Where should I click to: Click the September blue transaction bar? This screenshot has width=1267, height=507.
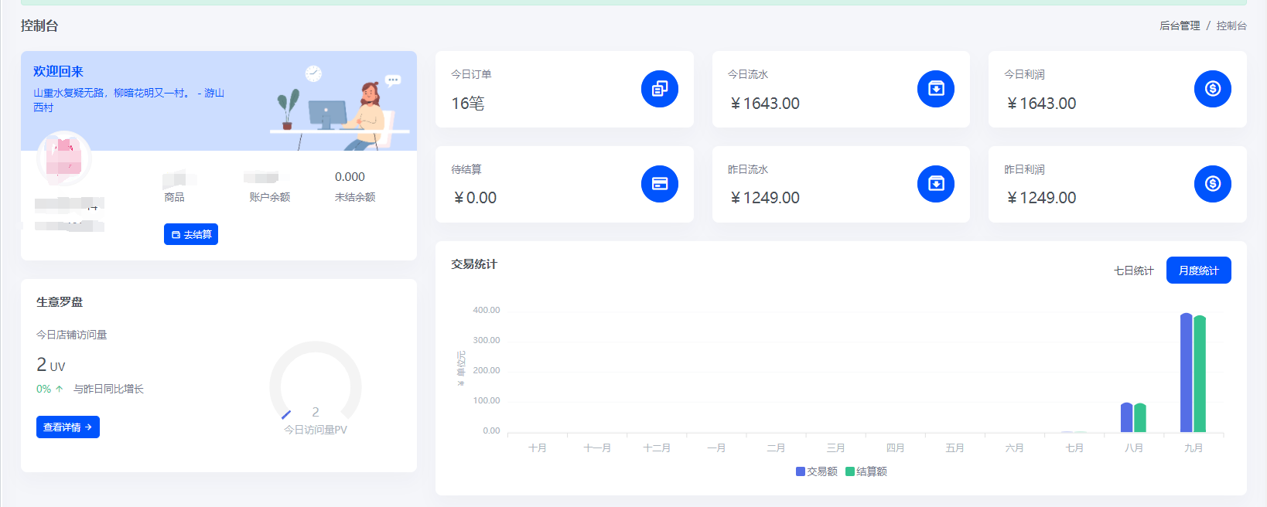(x=1186, y=373)
